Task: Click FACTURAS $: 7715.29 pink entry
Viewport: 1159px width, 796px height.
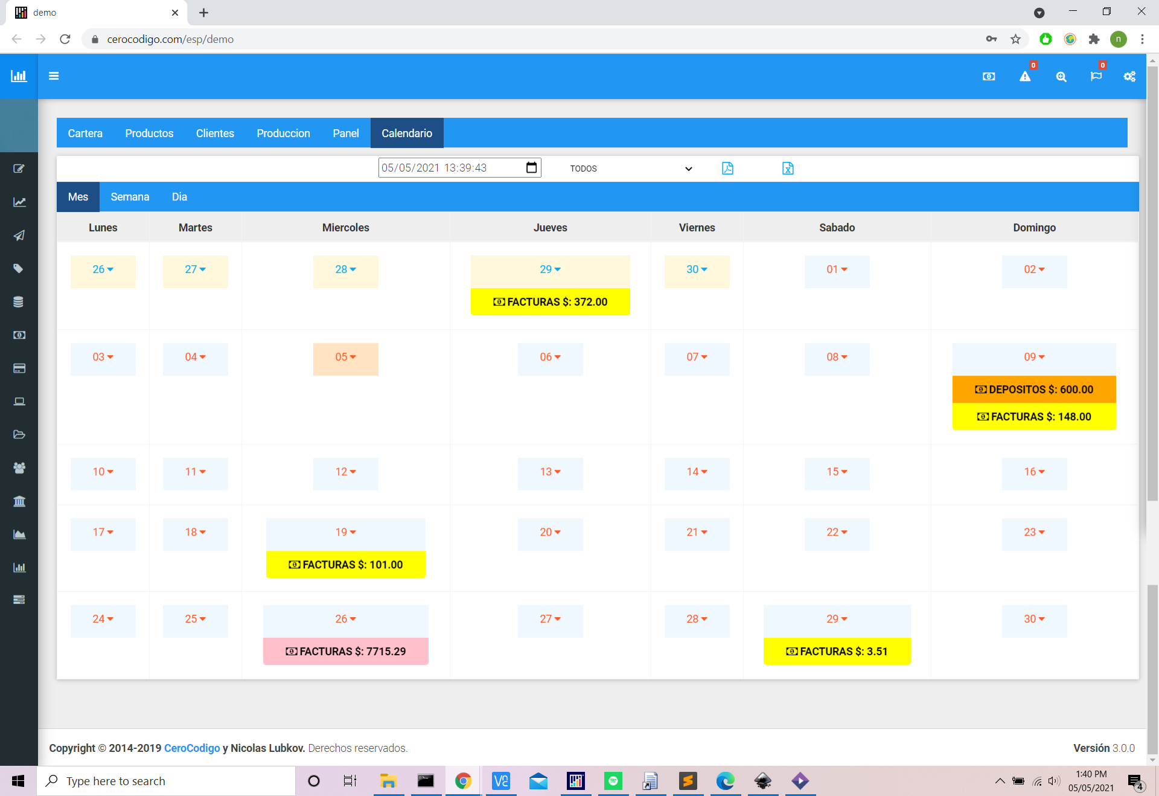Action: (346, 652)
